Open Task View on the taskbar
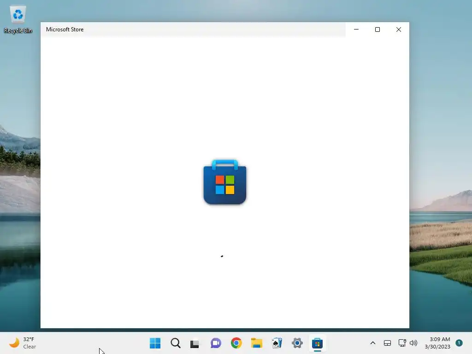Image resolution: width=472 pixels, height=354 pixels. coord(195,343)
